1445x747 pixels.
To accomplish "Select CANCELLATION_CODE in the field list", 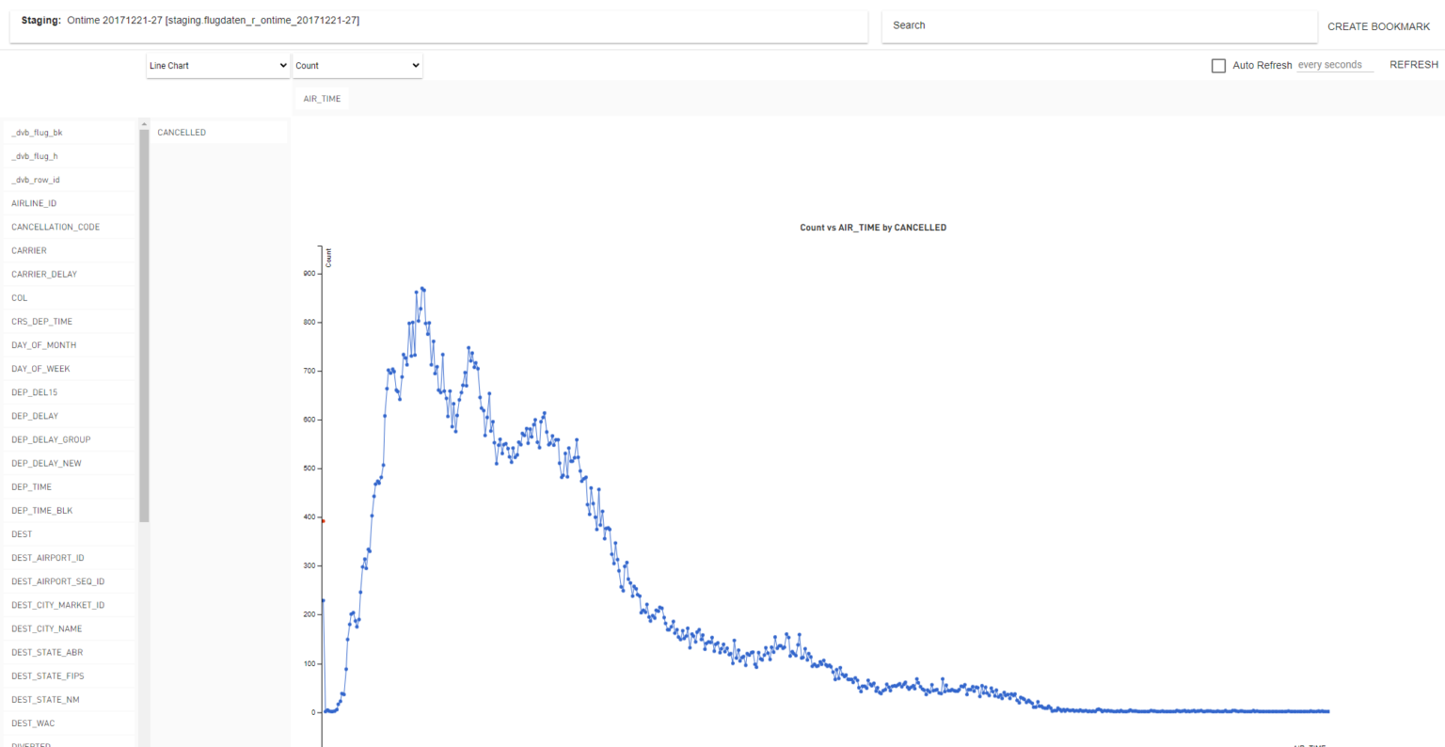I will 56,227.
